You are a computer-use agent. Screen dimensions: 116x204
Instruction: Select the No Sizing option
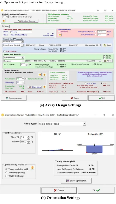[x=59, y=32]
